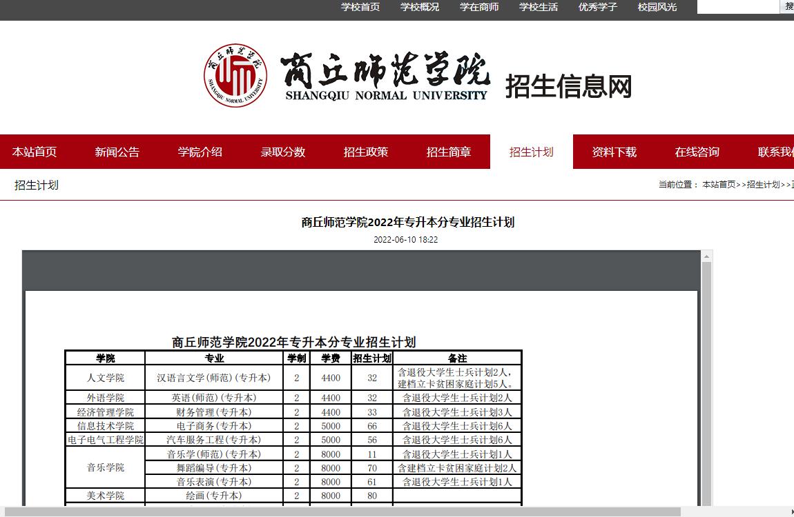
Task: Click table cell 外语学院
Action: point(106,398)
